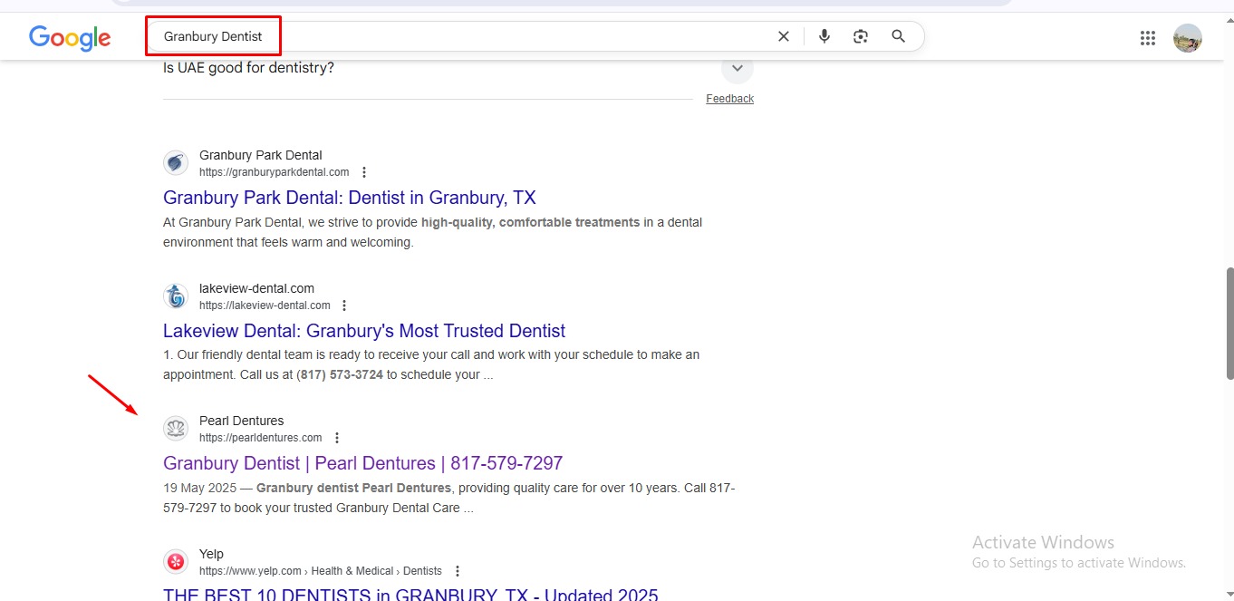Open "Lakeview Dental: Granbury's Most Trusted Dentist" link

coord(363,331)
